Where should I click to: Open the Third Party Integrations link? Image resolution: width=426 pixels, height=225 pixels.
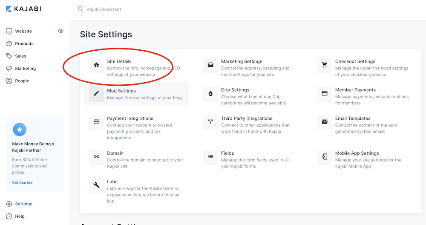(x=247, y=118)
